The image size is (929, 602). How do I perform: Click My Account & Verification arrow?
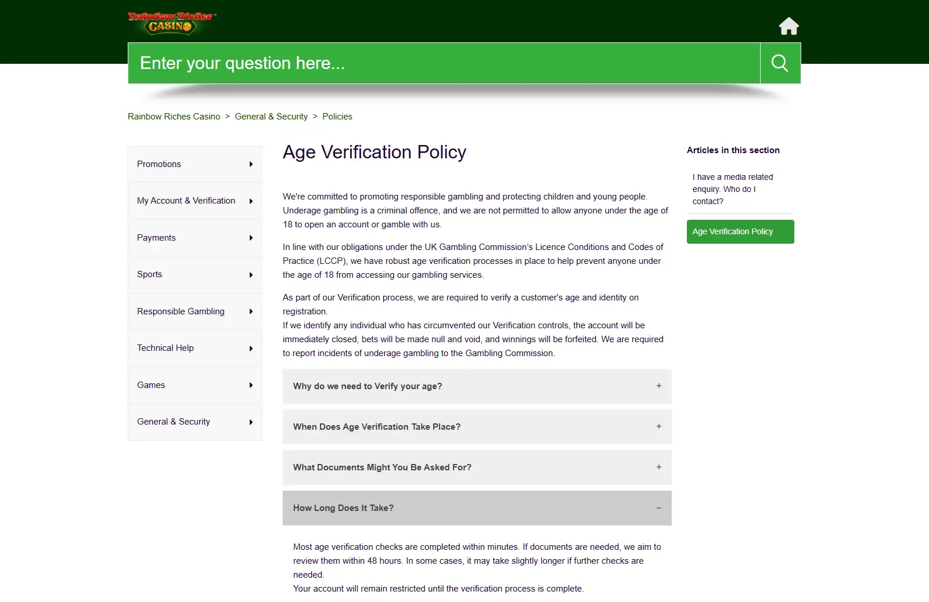(x=251, y=201)
